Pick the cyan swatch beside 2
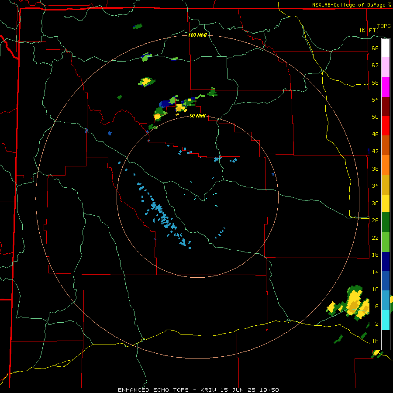The image size is (393, 393). [386, 320]
